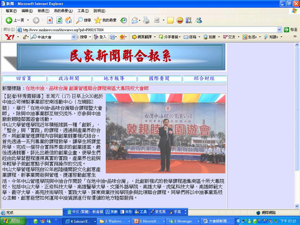
Task: Click the Yahoo! Y! logo icon
Action: [10, 37]
